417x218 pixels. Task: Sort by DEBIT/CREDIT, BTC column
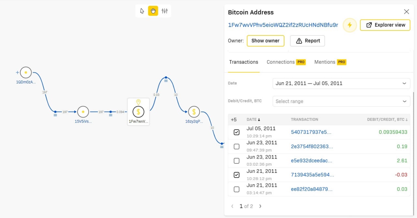[387, 120]
